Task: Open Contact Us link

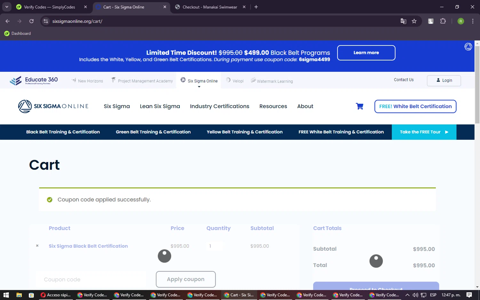Action: point(404,80)
